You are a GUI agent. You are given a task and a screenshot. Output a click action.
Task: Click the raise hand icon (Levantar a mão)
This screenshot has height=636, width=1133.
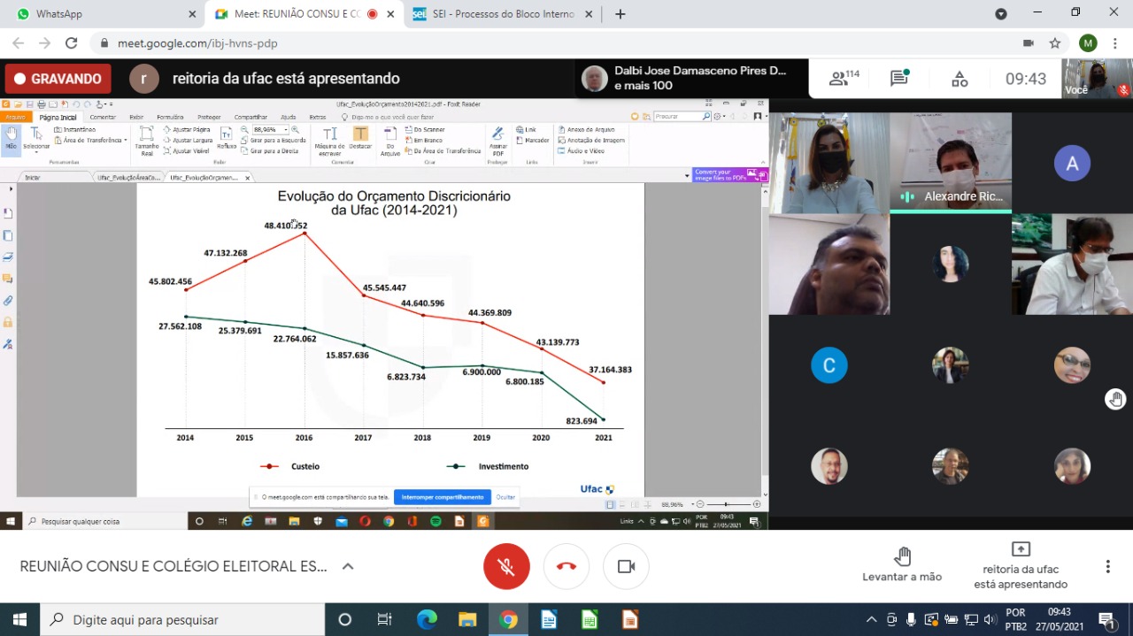pos(902,557)
